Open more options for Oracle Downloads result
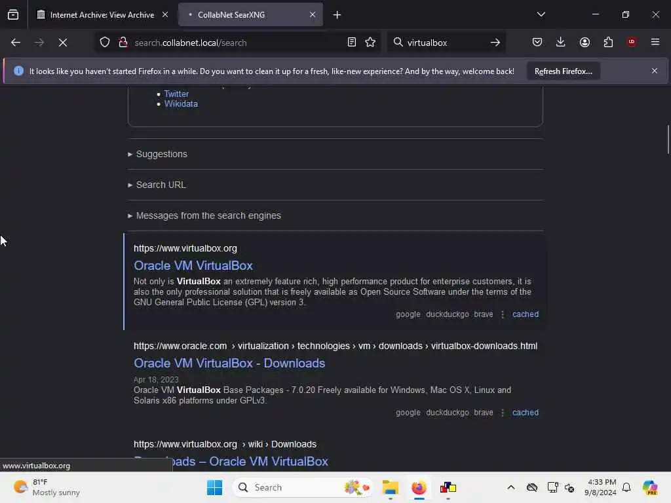The width and height of the screenshot is (671, 503). coord(503,413)
